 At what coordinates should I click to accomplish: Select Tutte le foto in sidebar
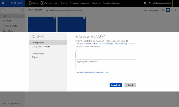click(x=10, y=26)
